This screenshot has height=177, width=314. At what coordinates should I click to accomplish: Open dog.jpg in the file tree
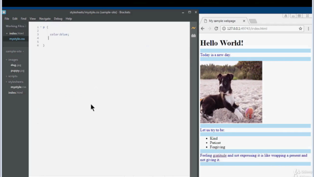[16, 65]
